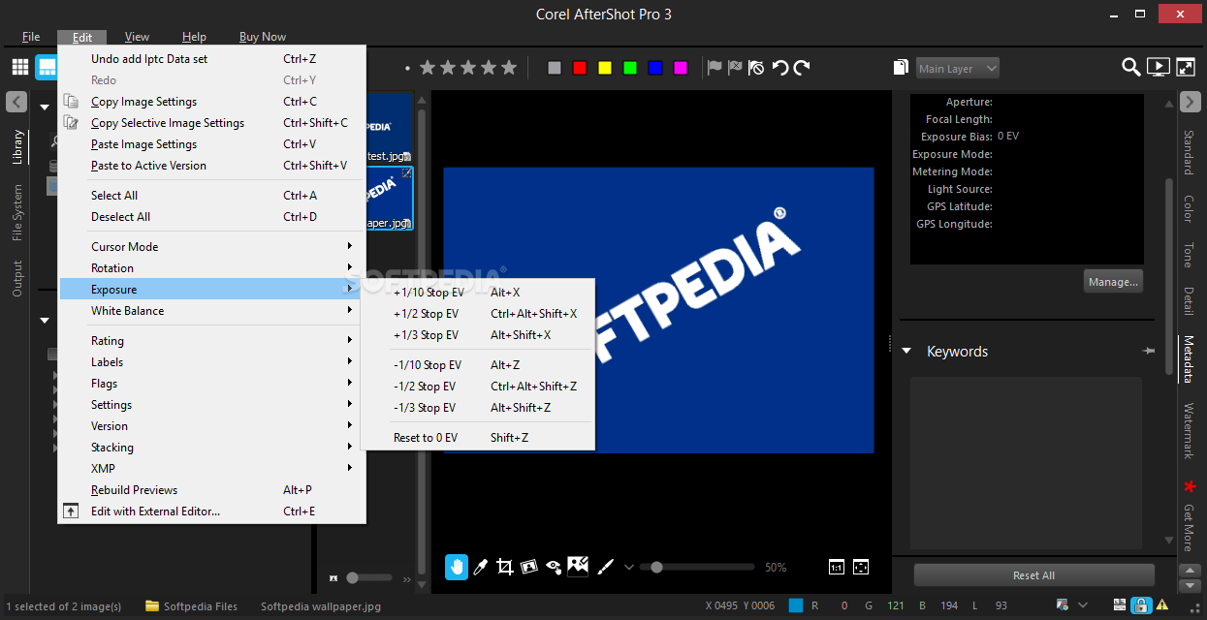Choose Reset to 0 EV

(x=477, y=438)
